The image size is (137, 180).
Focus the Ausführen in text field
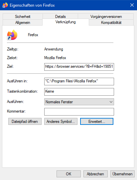point(79,81)
